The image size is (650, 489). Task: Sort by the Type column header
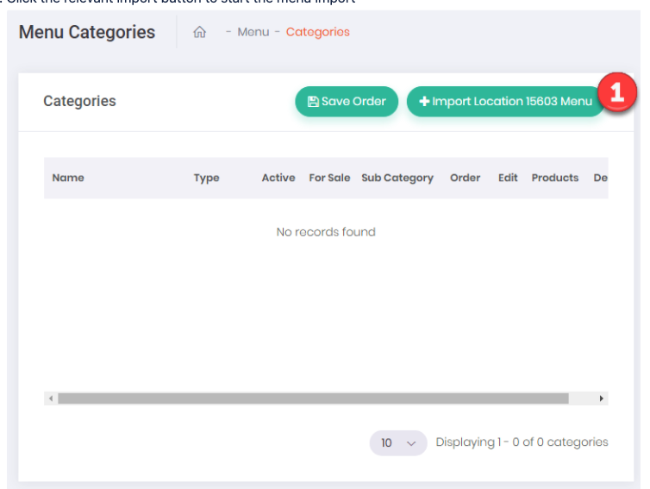coord(206,178)
